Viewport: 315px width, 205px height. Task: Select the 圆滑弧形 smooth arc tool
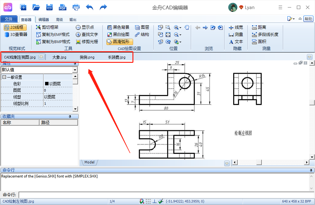[119, 41]
